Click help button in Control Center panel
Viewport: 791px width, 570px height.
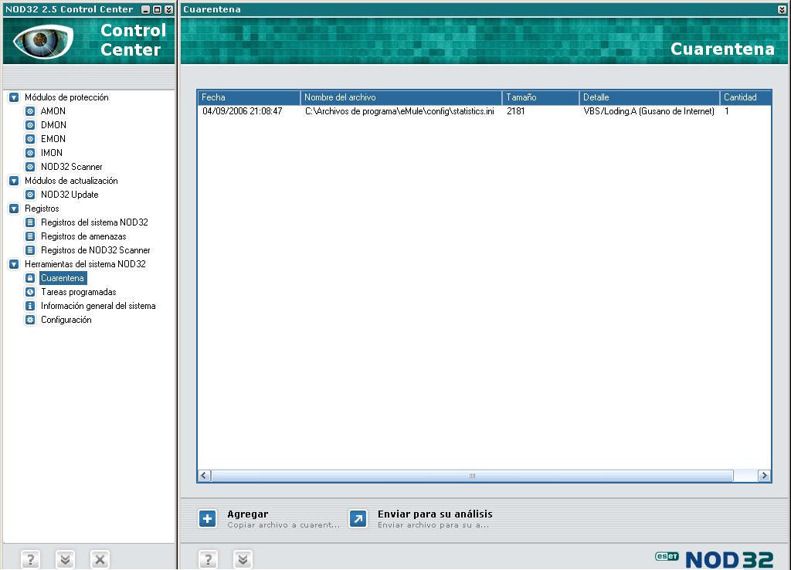pyautogui.click(x=30, y=559)
